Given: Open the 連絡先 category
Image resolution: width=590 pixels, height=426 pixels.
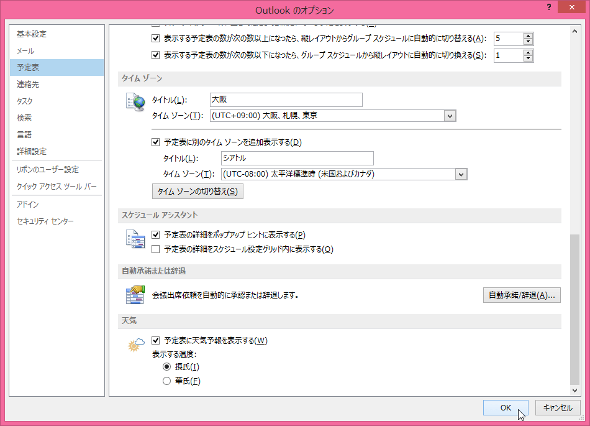Looking at the screenshot, I should coord(57,85).
